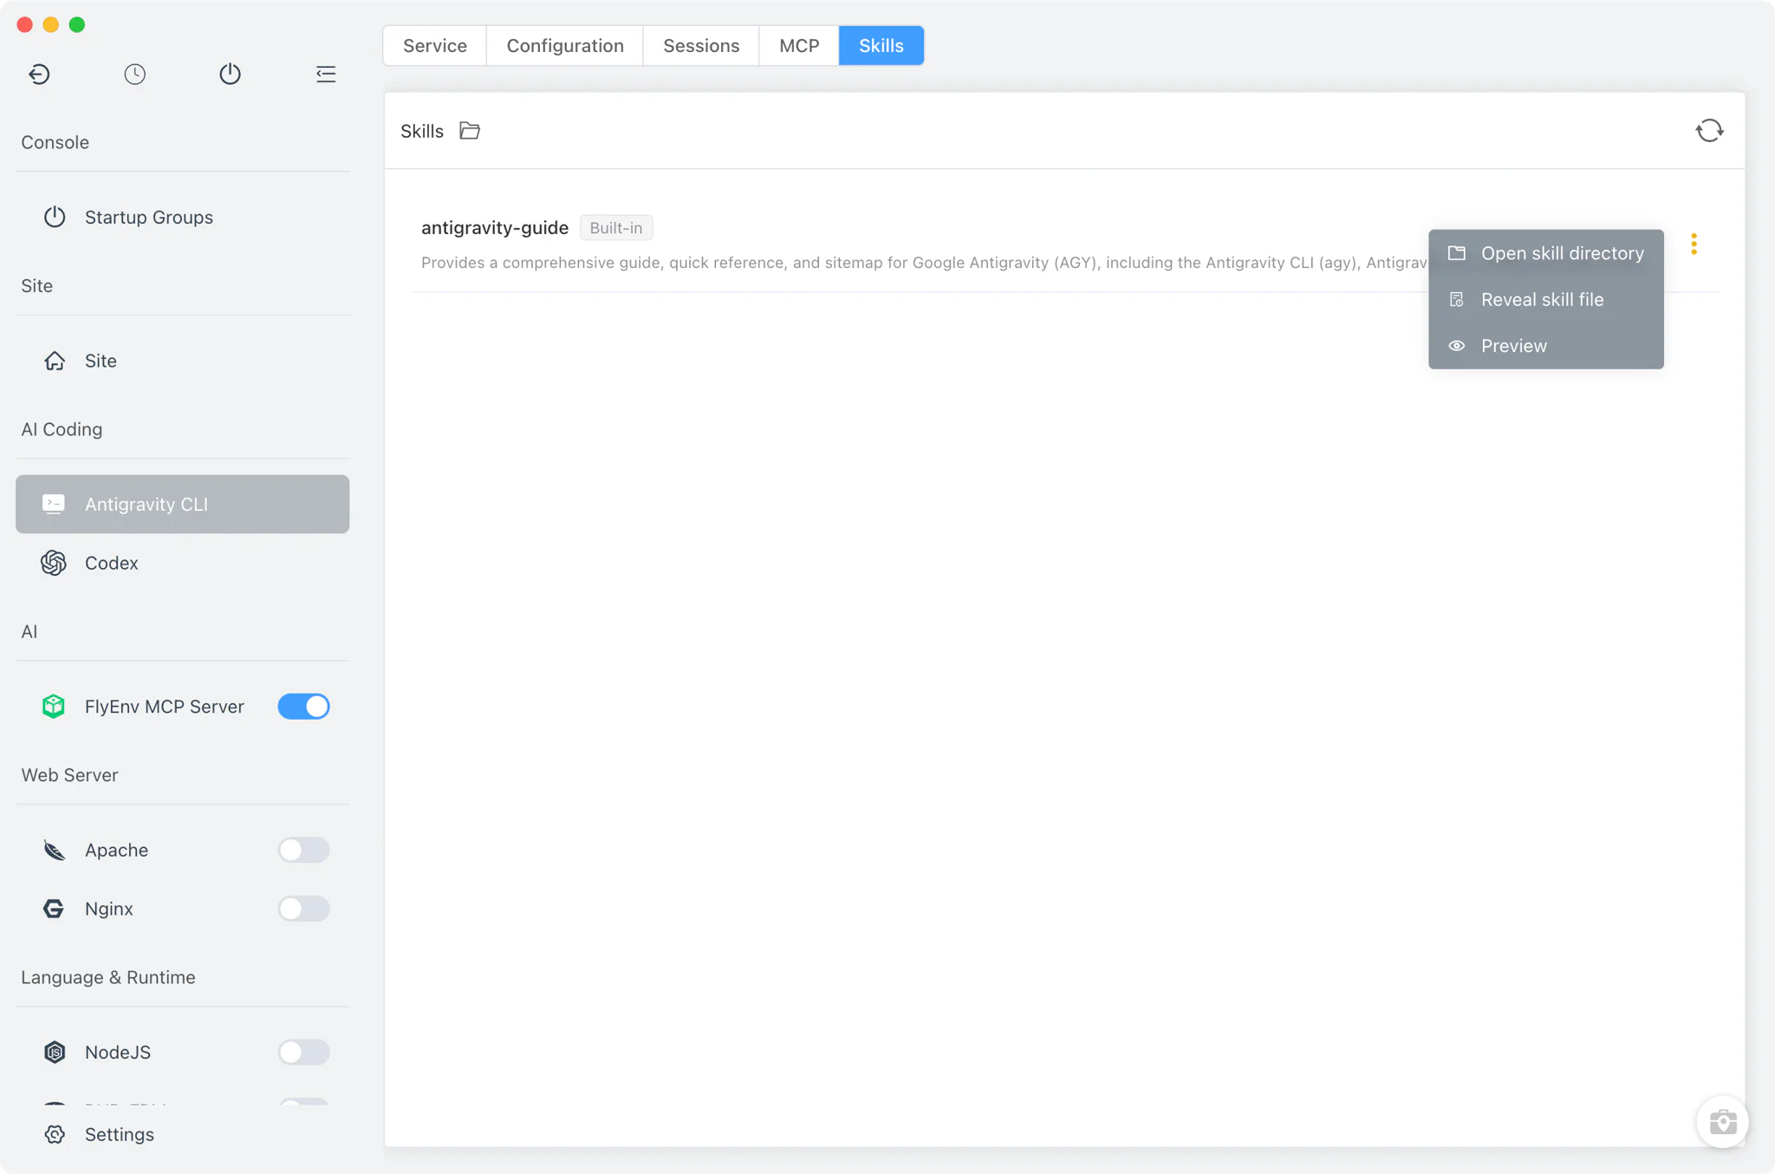Open the history clock icon
The height and width of the screenshot is (1174, 1775).
134,75
